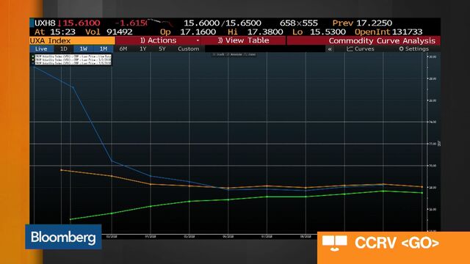
Task: Click the mini intraday sparkline chart
Action: tap(160, 23)
